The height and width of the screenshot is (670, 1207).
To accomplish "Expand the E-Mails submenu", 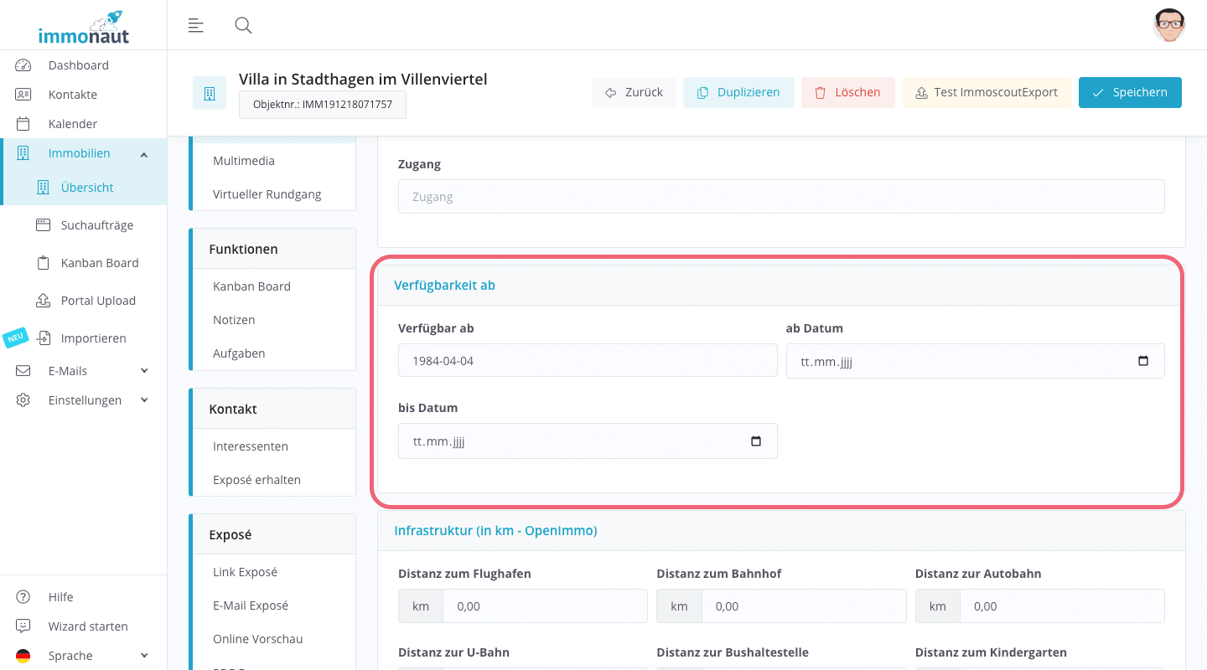I will pyautogui.click(x=144, y=371).
